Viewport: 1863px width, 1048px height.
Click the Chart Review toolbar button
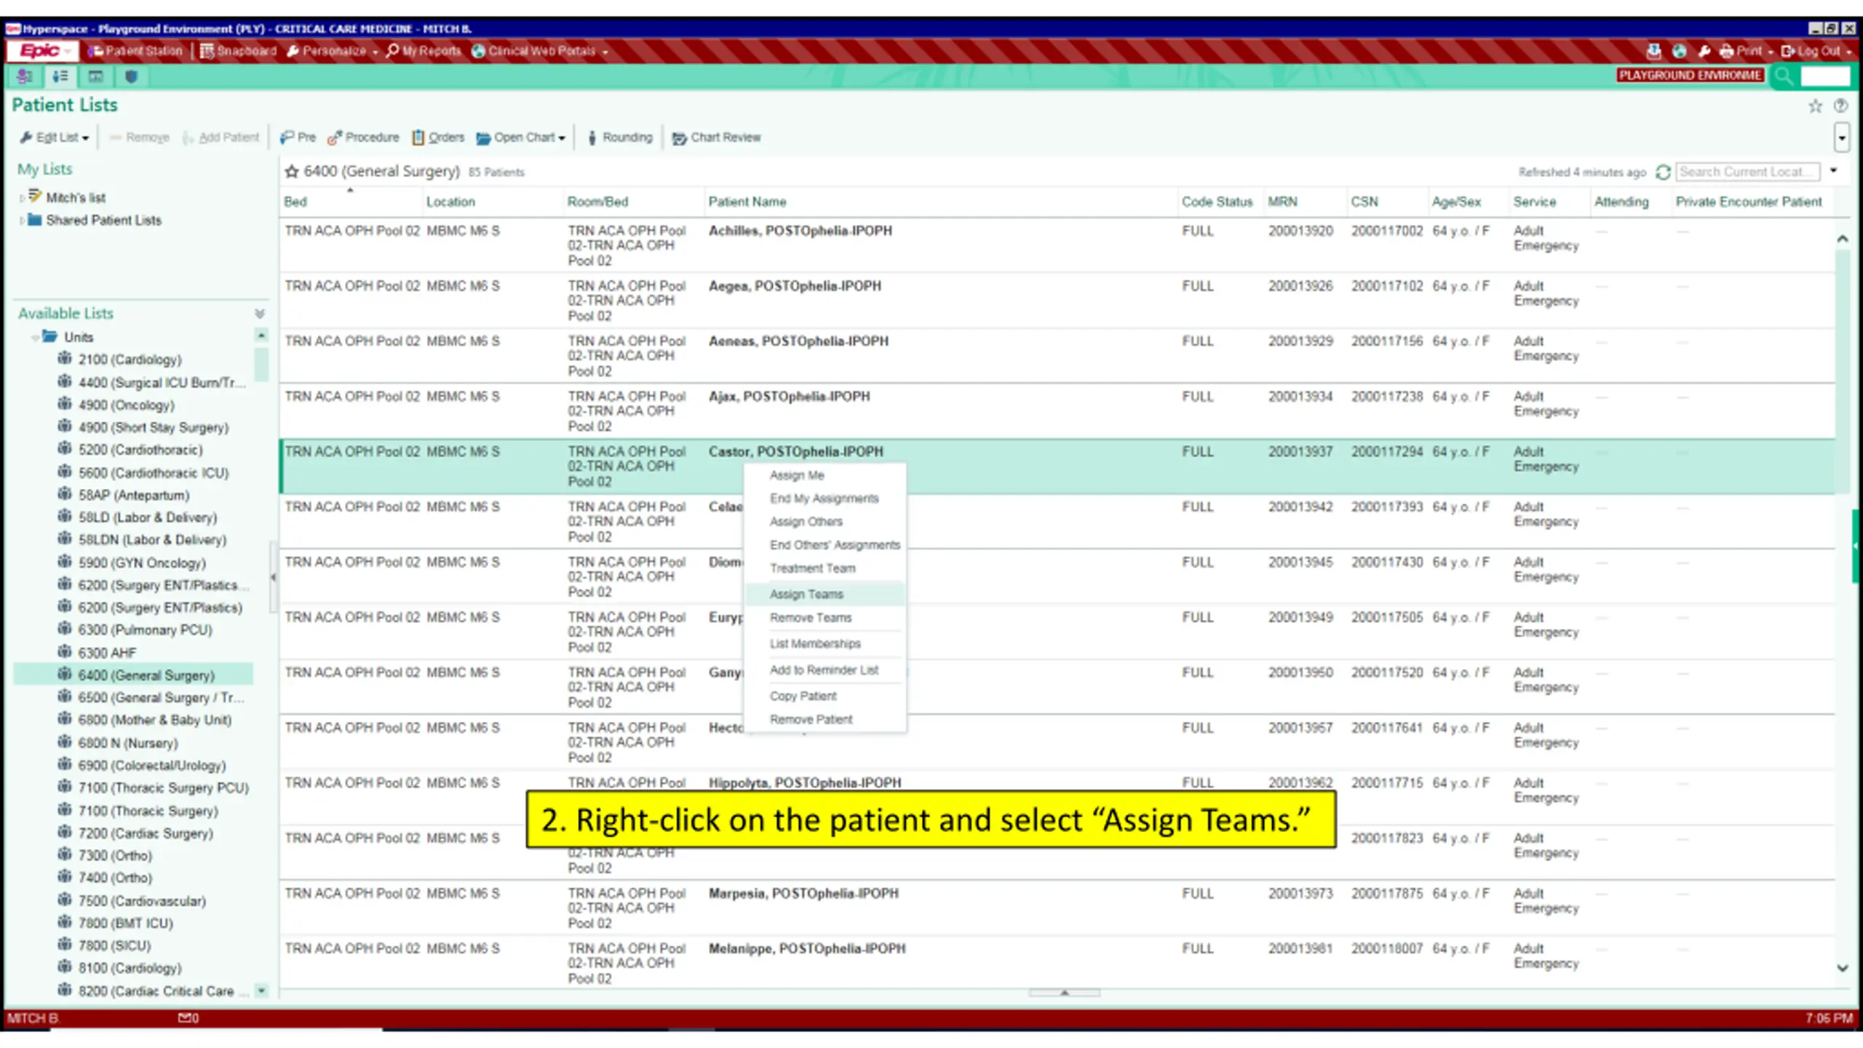click(717, 138)
